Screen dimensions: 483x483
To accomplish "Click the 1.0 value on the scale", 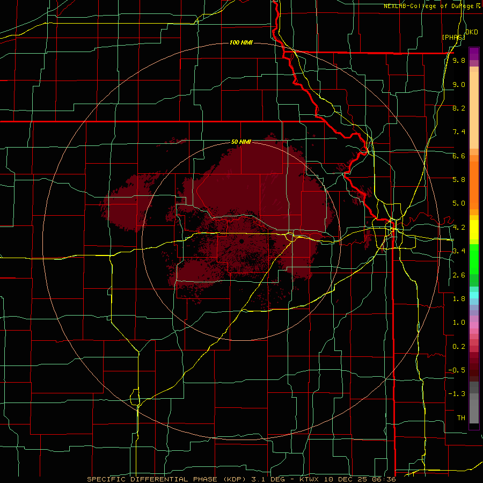I will (x=459, y=323).
